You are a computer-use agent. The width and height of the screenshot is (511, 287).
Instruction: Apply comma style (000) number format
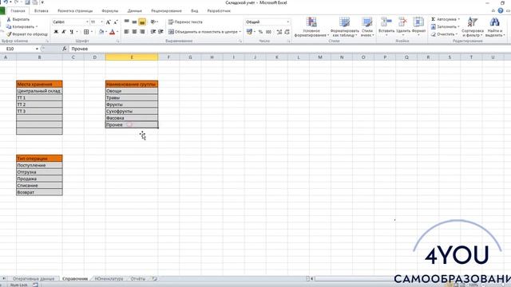[268, 32]
